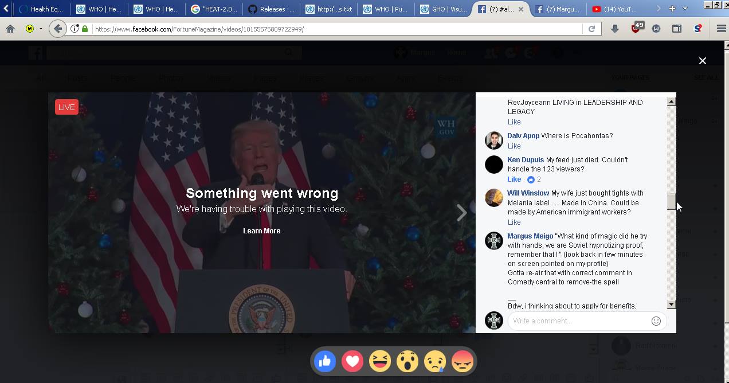Click the uBlock extension icon showing 49
Image resolution: width=729 pixels, height=383 pixels.
pos(637,28)
